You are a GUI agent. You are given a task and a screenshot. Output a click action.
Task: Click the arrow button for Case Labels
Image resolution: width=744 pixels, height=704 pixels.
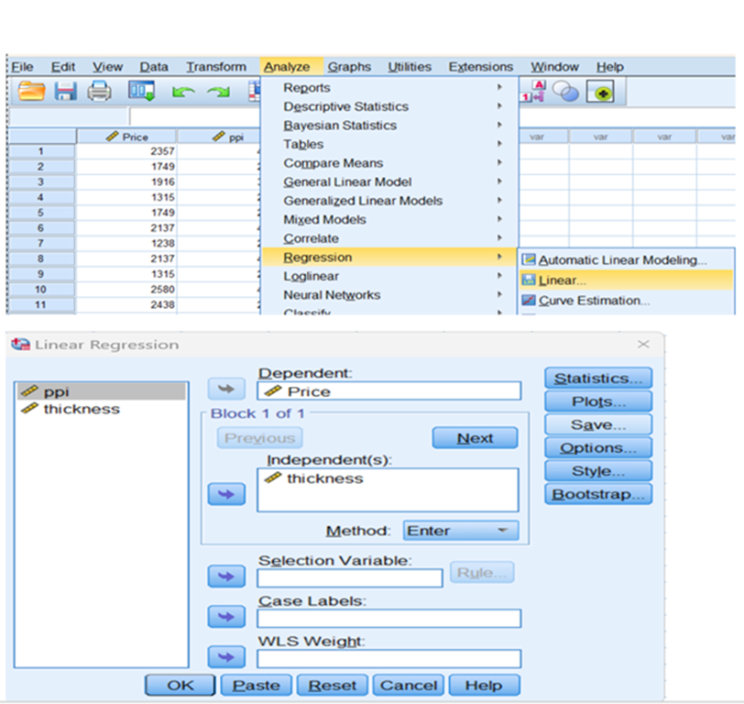click(226, 617)
